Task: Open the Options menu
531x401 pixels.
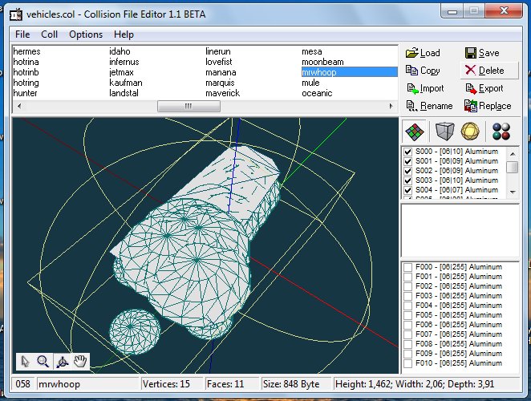Action: tap(86, 34)
